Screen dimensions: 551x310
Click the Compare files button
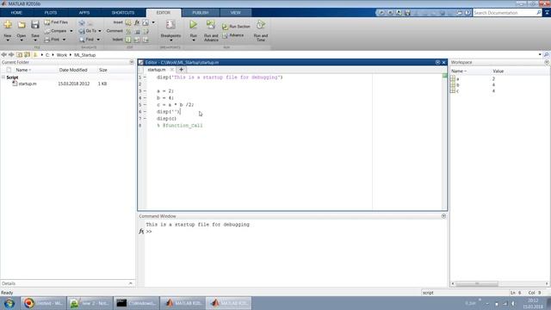55,31
